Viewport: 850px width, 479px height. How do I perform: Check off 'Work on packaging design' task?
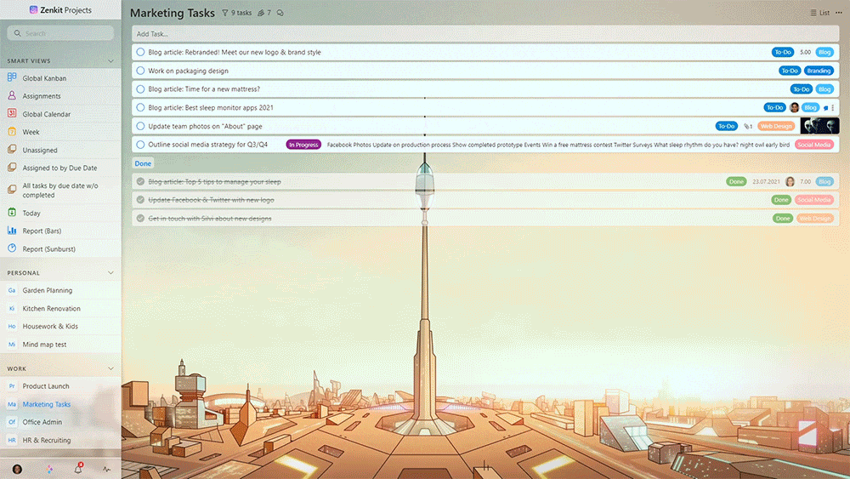pos(140,71)
